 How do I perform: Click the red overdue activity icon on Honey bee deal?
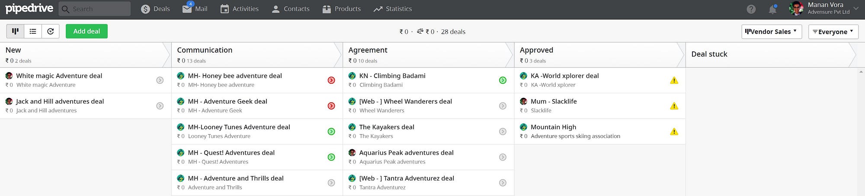click(331, 80)
